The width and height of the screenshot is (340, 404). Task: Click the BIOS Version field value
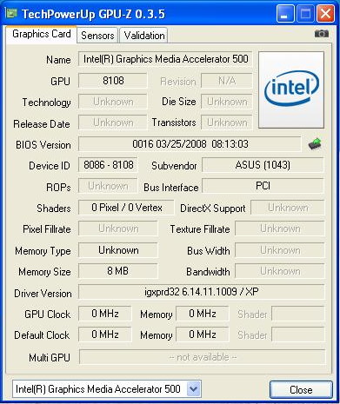[190, 144]
